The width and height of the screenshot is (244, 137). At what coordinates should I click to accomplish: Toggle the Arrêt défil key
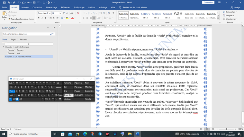click(78, 95)
